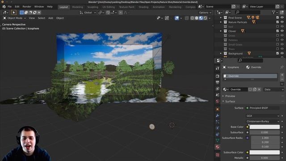
Task: Open the Options dropdown in viewport header
Action: (205, 13)
